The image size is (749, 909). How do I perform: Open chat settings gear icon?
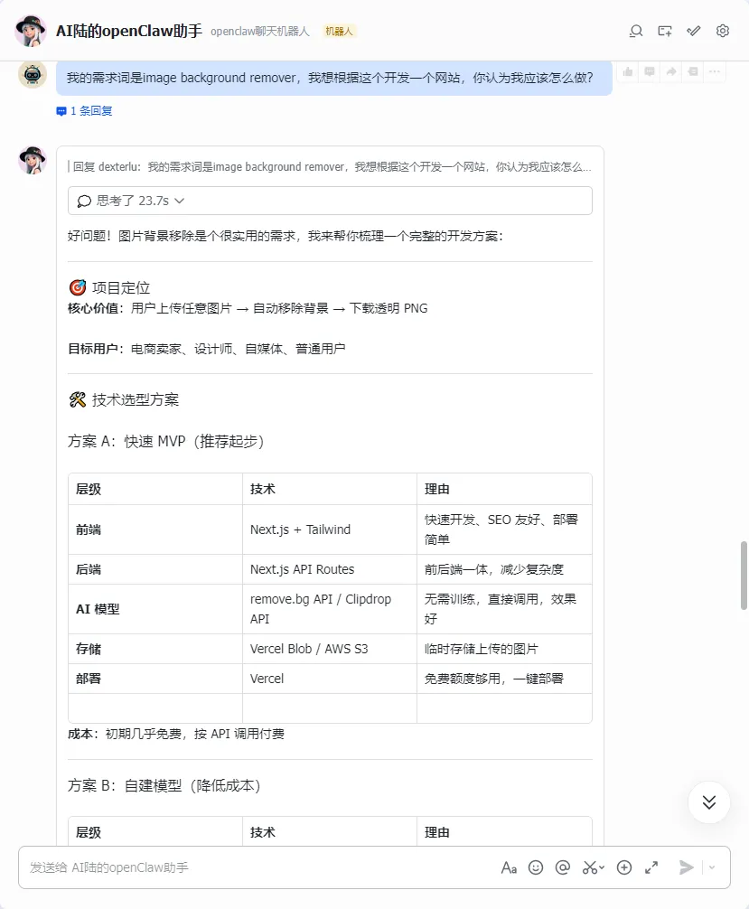(722, 31)
